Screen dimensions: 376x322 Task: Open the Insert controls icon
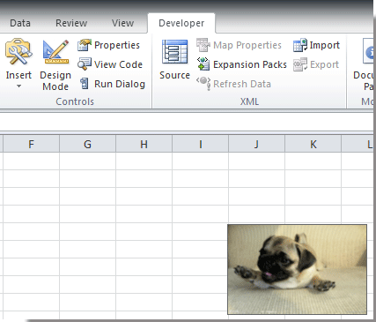[x=18, y=52]
